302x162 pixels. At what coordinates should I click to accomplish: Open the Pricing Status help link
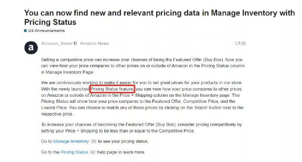pyautogui.click(x=74, y=152)
